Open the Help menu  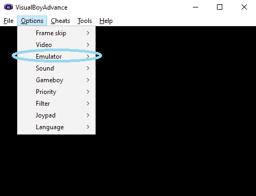pyautogui.click(x=106, y=21)
